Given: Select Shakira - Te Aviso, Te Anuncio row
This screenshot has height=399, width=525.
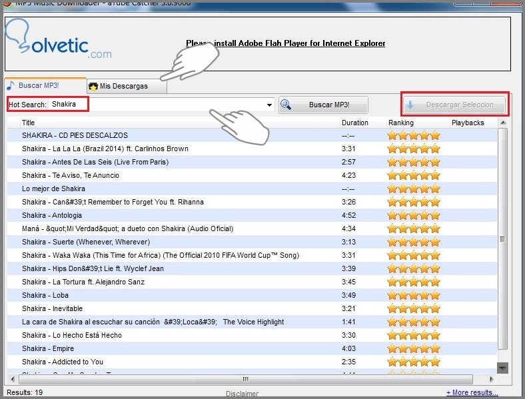Looking at the screenshot, I should pyautogui.click(x=252, y=175).
